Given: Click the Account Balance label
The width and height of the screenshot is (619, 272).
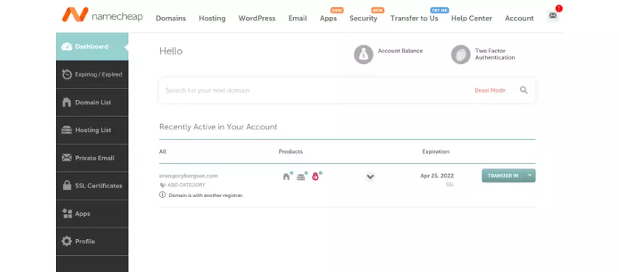Looking at the screenshot, I should tap(400, 51).
